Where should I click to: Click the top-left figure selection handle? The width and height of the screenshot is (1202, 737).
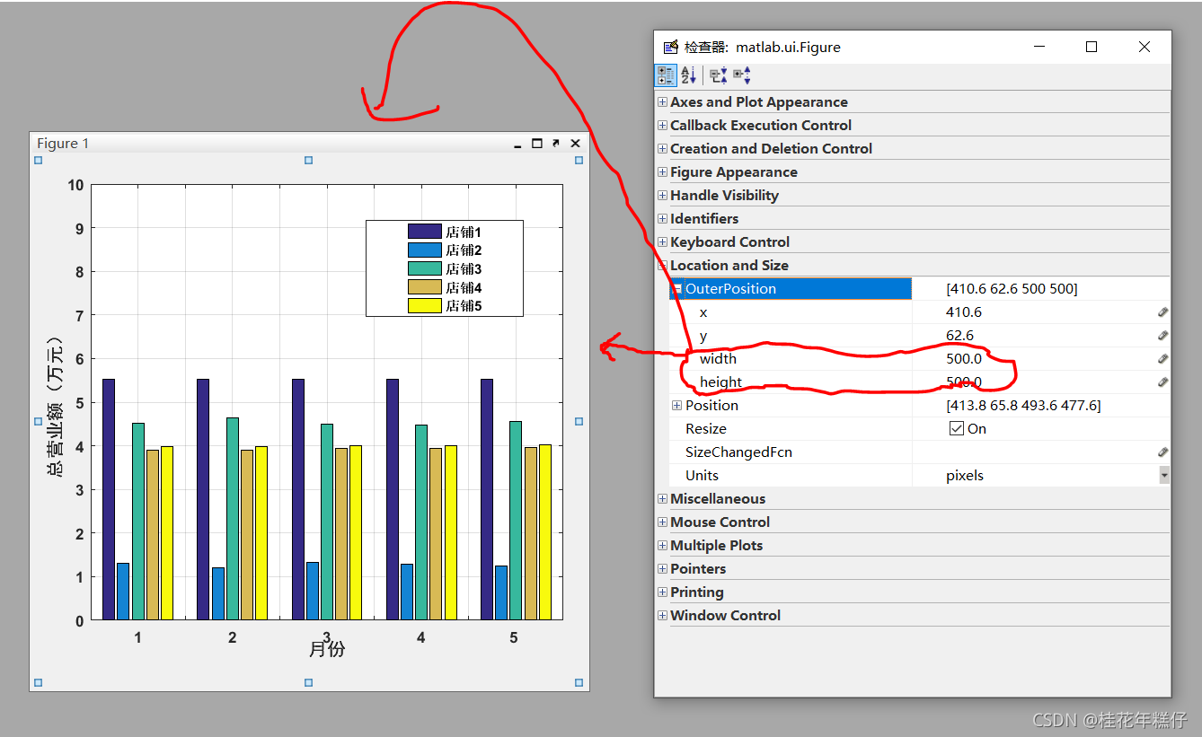[38, 160]
